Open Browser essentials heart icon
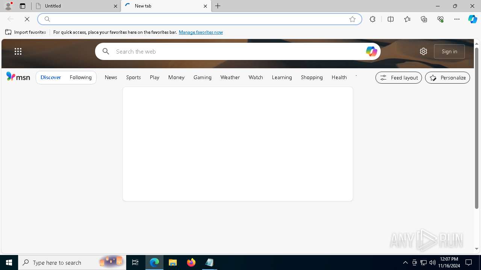The height and width of the screenshot is (270, 481). [x=440, y=19]
